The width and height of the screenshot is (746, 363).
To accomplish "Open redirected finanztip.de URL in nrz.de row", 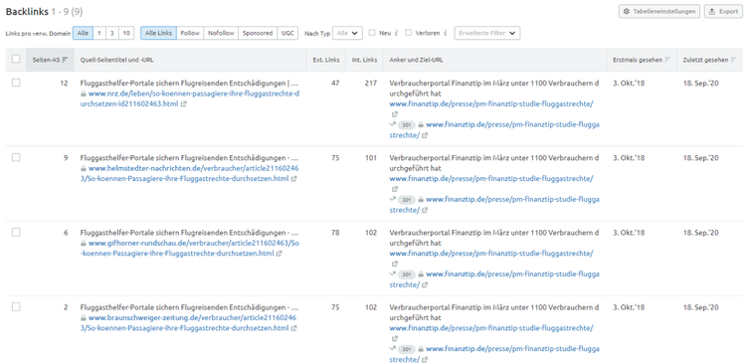I will point(494,130).
